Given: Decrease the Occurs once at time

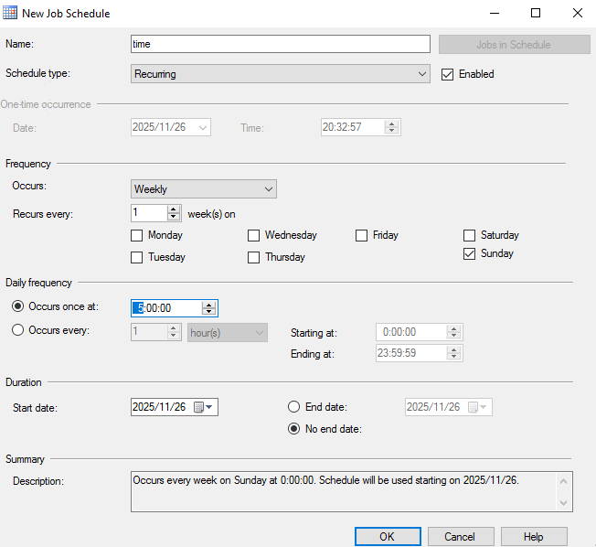Looking at the screenshot, I should pos(208,313).
